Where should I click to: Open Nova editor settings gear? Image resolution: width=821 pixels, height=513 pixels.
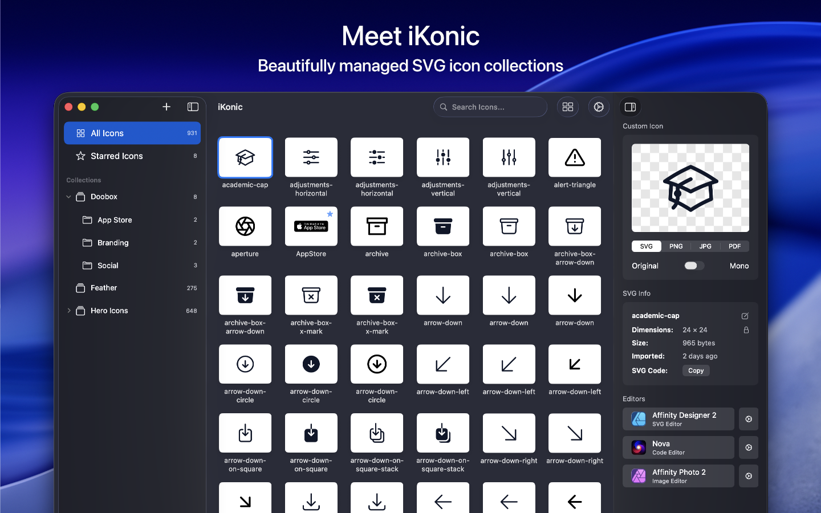coord(749,447)
